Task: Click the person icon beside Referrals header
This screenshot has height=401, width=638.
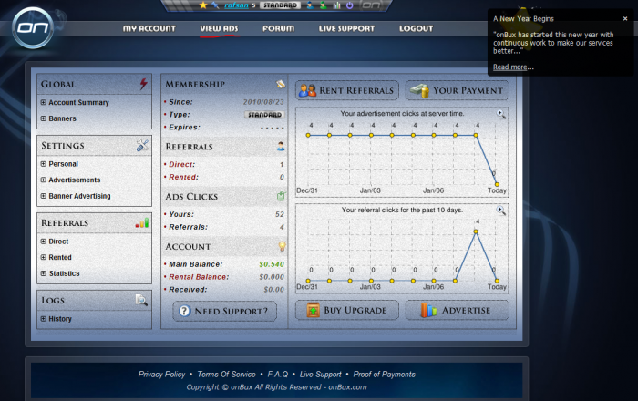Action: pyautogui.click(x=281, y=147)
